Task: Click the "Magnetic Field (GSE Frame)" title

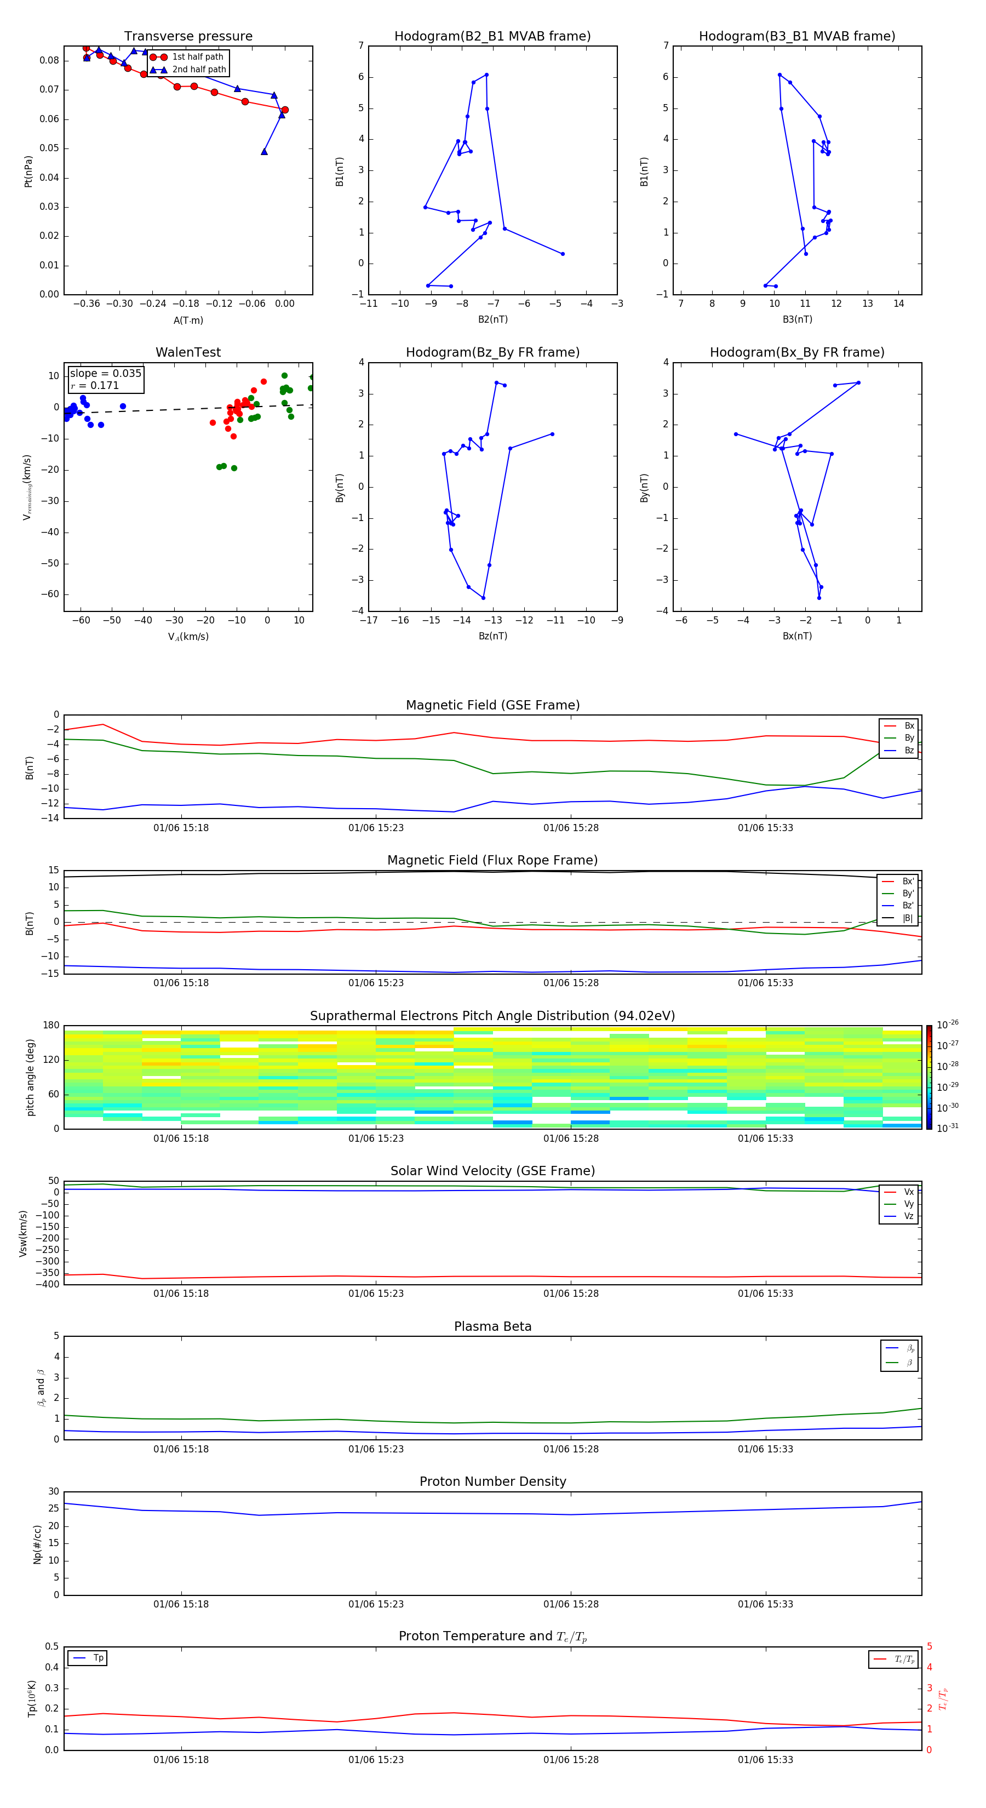Action: tap(492, 705)
